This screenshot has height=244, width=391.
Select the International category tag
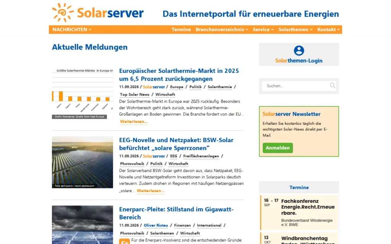click(209, 225)
